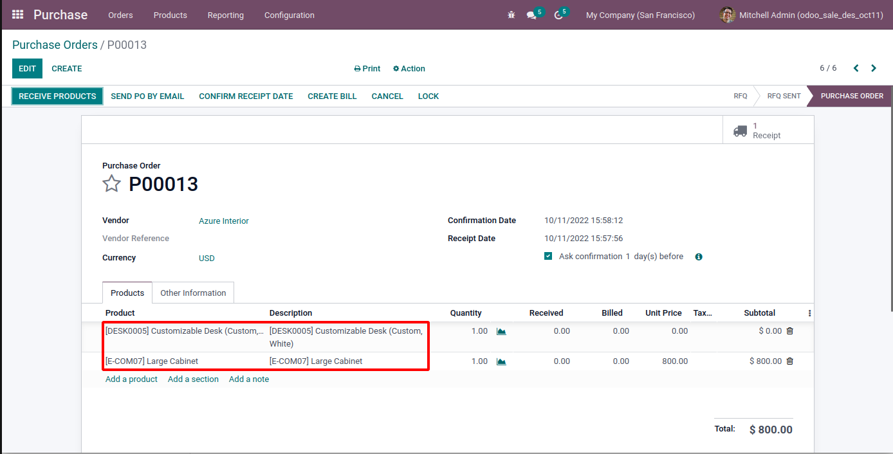Open the Print dropdown menu
The image size is (893, 454).
[x=367, y=69]
